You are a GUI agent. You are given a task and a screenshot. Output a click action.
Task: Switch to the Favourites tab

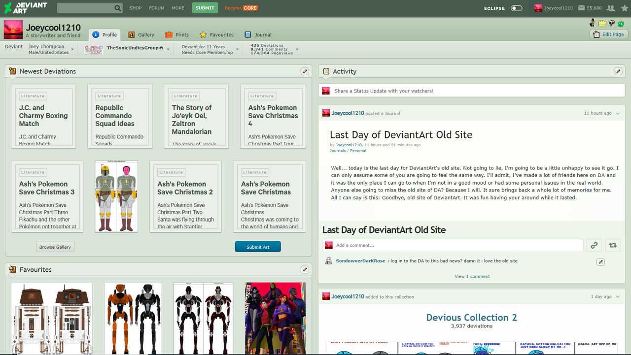216,34
